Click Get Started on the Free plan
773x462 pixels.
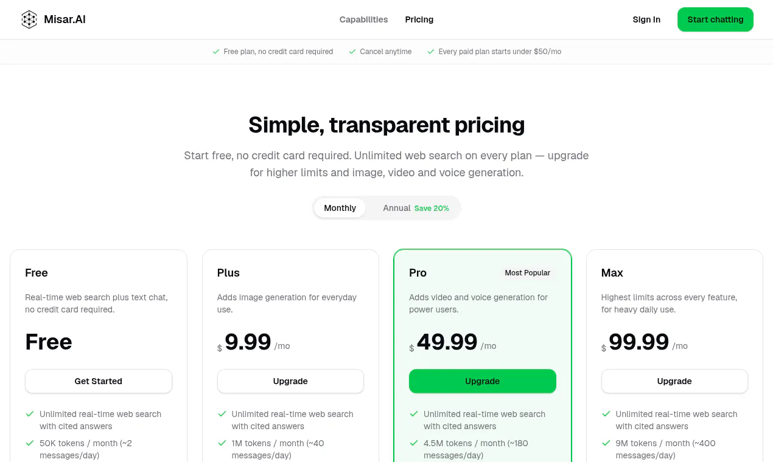(99, 381)
